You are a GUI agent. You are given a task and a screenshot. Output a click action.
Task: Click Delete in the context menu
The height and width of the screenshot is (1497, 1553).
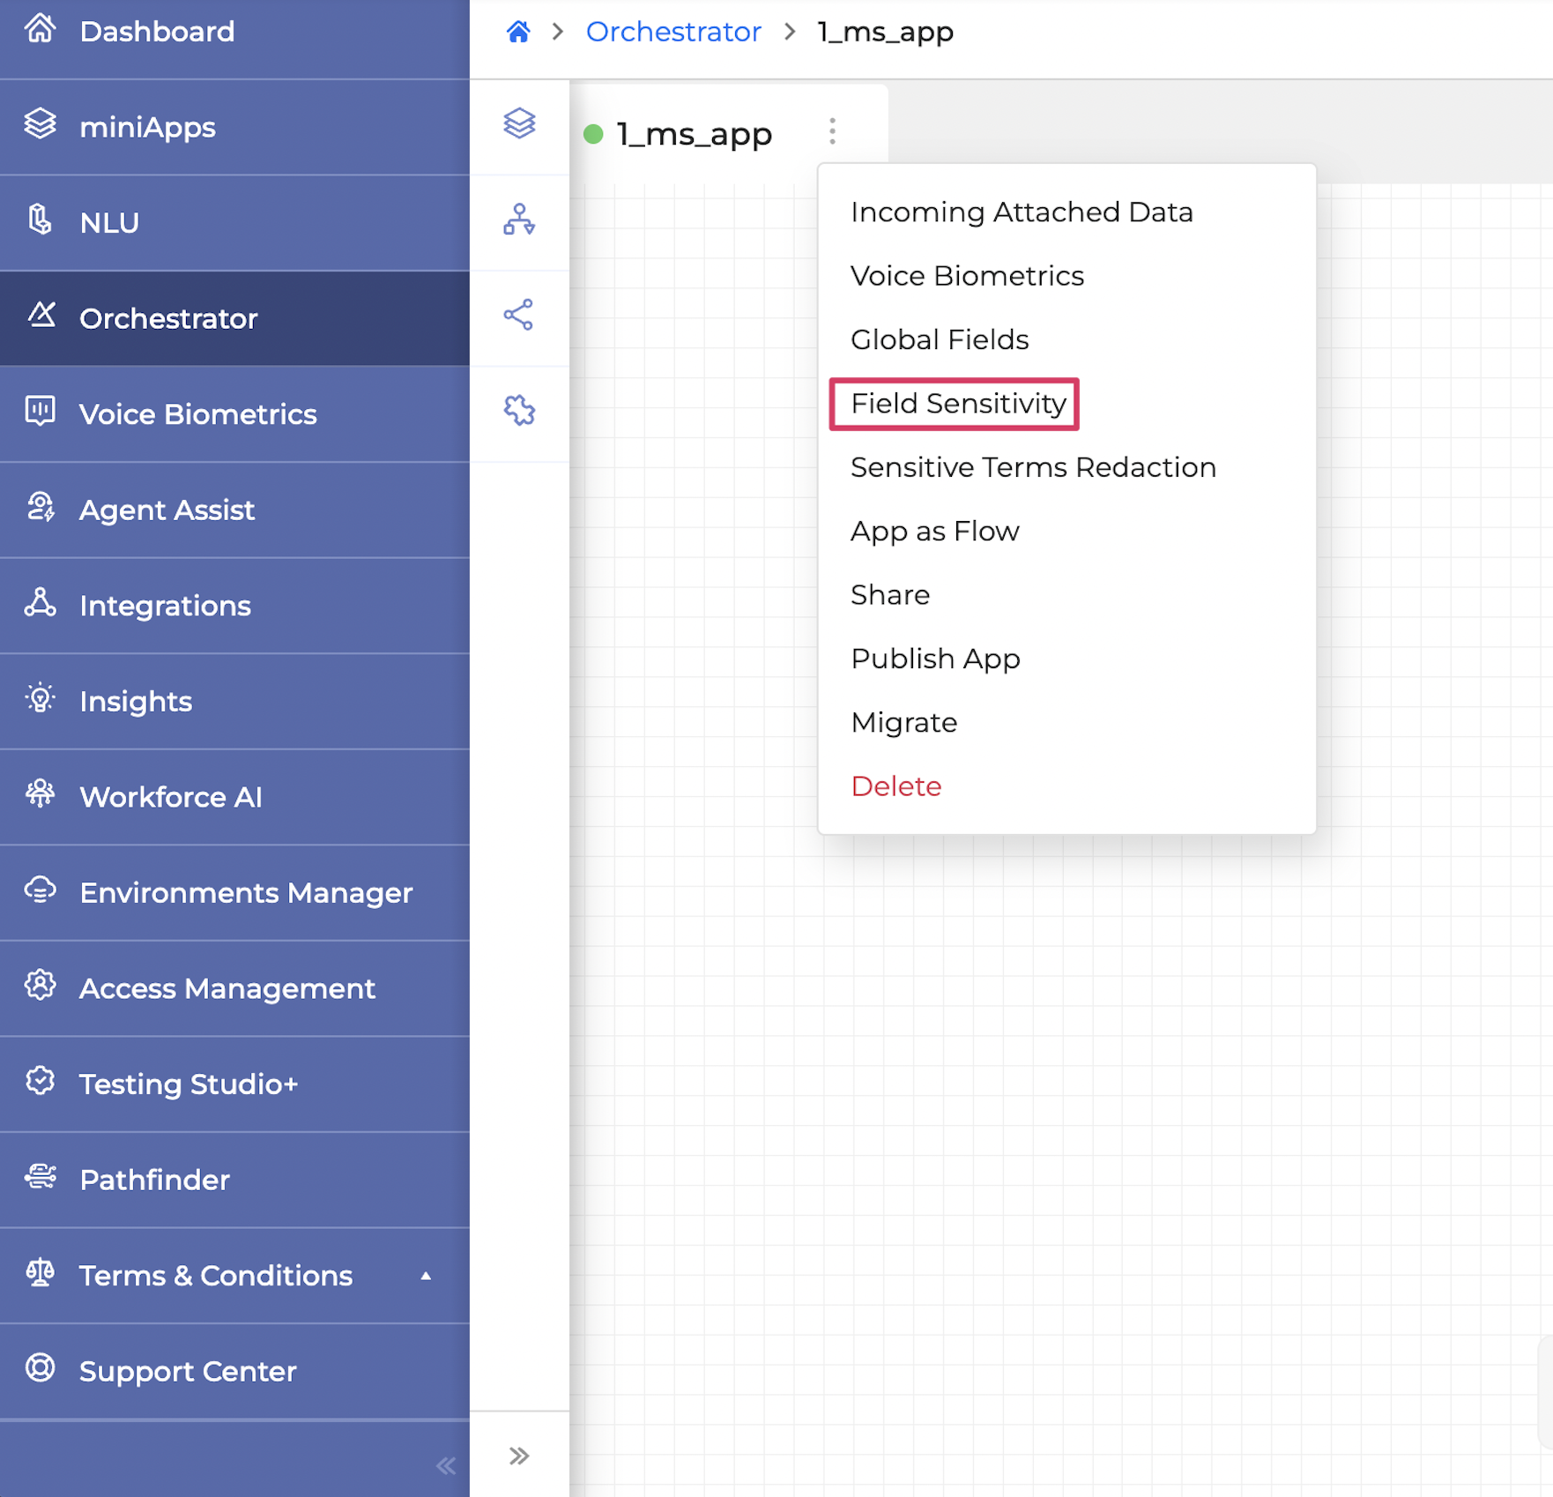pos(895,786)
